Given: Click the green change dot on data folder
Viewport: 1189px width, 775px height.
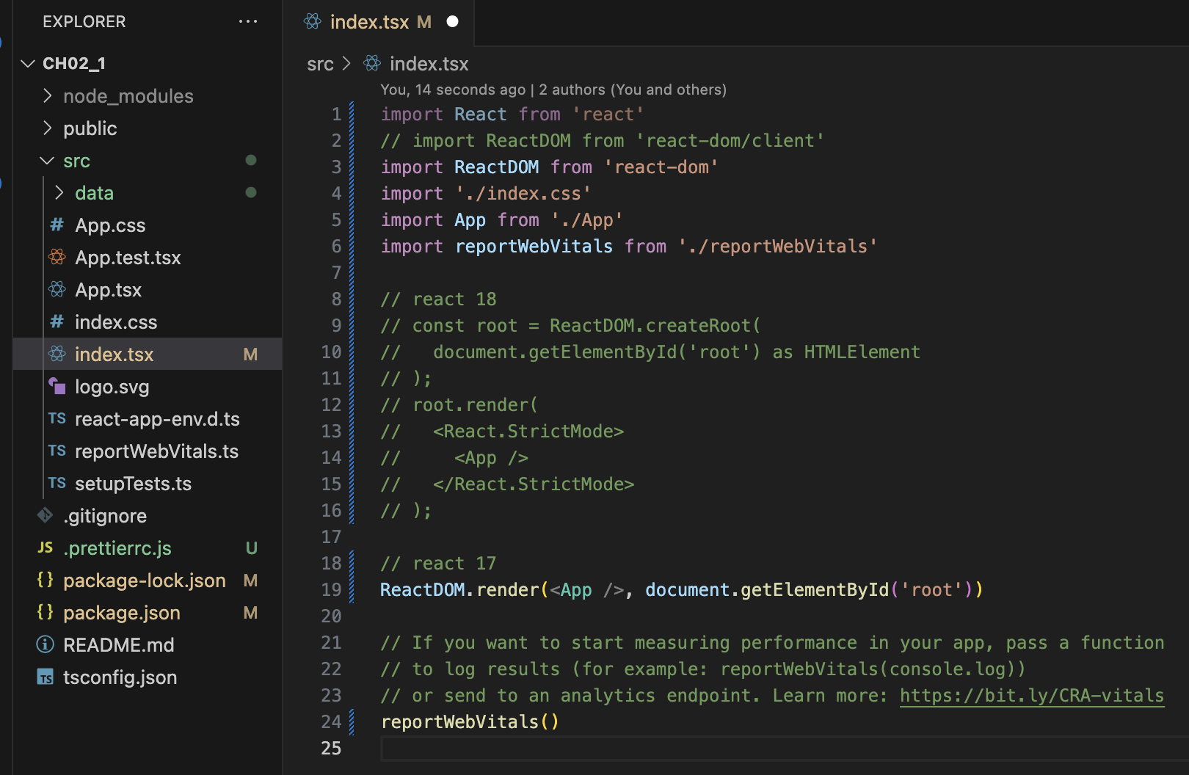Looking at the screenshot, I should tap(251, 192).
